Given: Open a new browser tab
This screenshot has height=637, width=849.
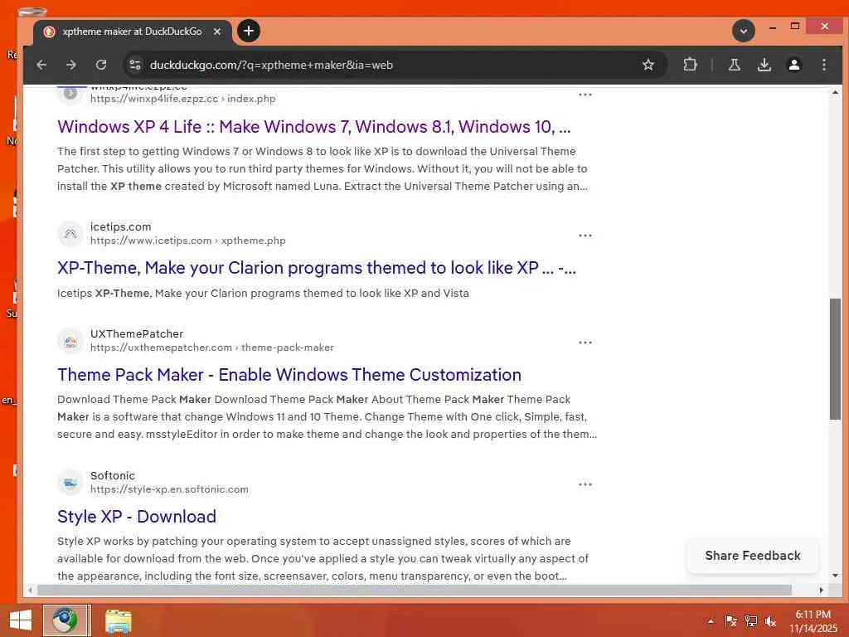Looking at the screenshot, I should point(249,31).
